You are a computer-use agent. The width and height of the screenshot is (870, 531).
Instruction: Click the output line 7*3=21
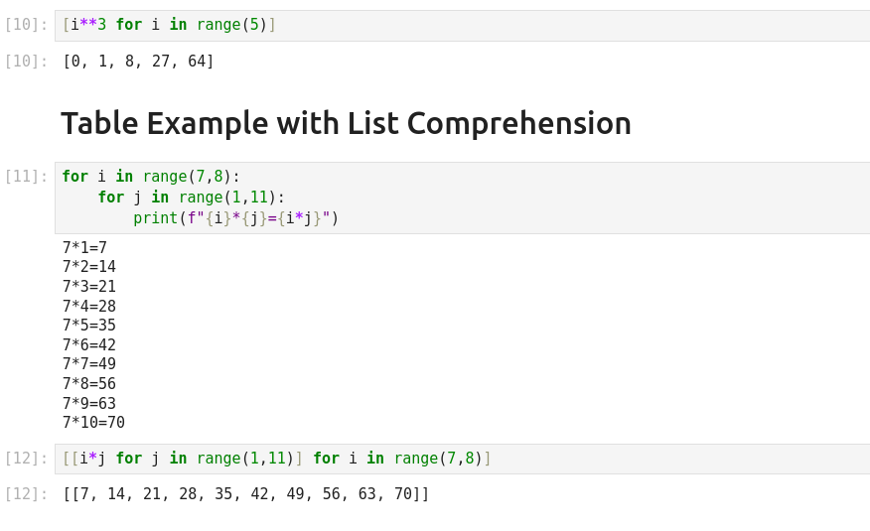pyautogui.click(x=89, y=287)
